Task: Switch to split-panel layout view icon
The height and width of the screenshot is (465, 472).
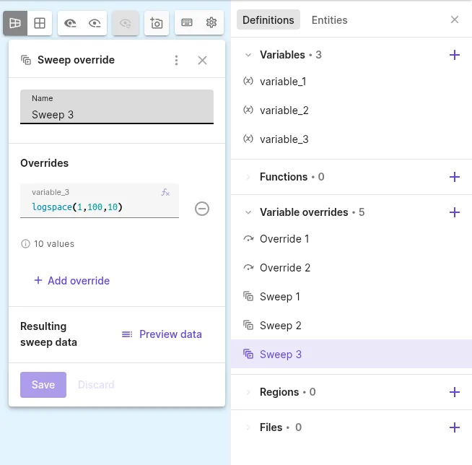Action: click(15, 23)
